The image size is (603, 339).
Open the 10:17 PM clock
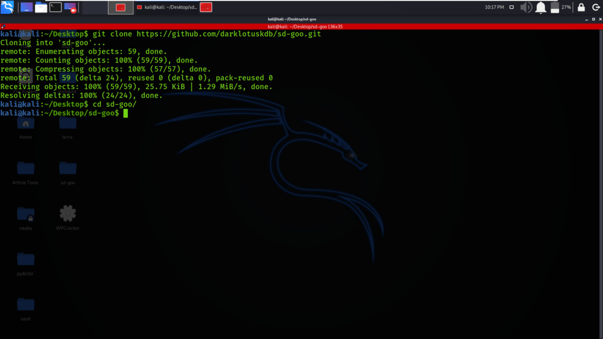click(494, 7)
